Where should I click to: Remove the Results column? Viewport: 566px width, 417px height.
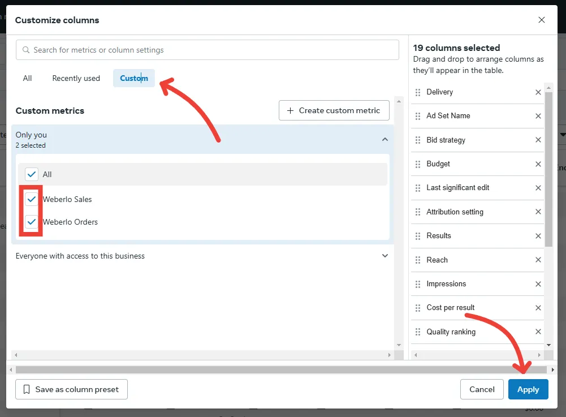[538, 236]
